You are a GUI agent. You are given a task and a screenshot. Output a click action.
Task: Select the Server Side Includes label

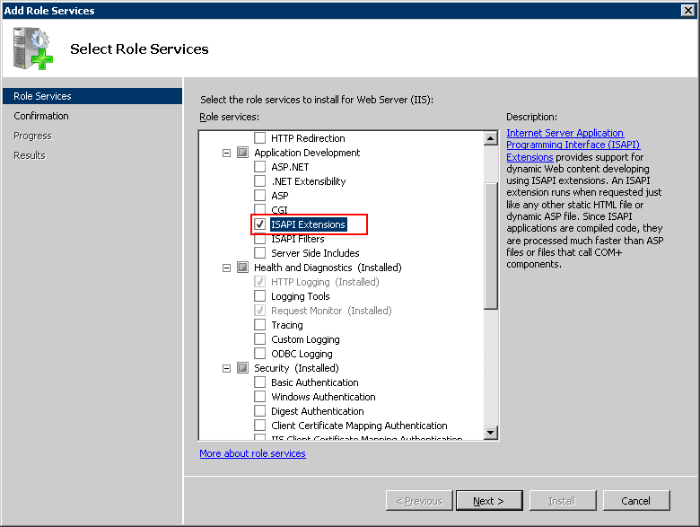point(315,253)
